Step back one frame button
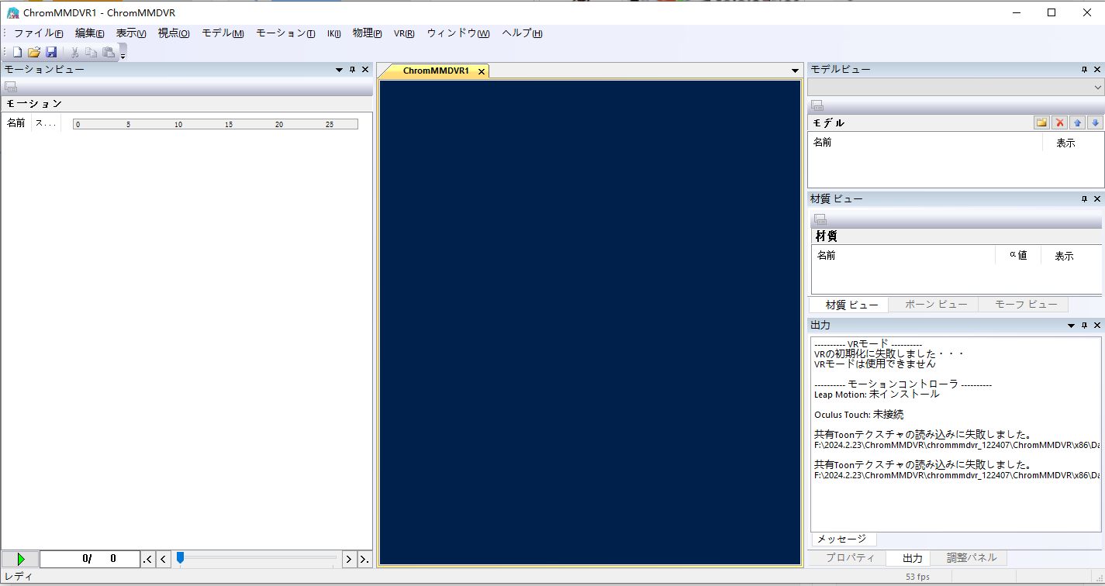This screenshot has height=586, width=1105. point(164,559)
